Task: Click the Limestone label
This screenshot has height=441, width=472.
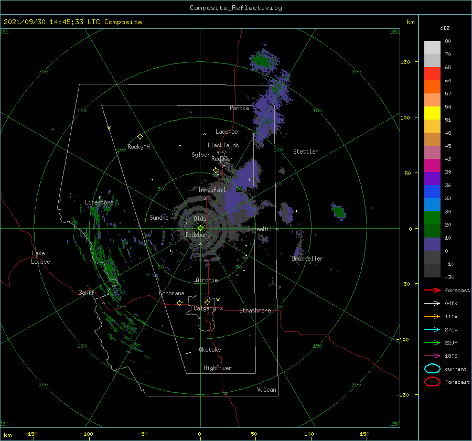Action: tap(99, 202)
